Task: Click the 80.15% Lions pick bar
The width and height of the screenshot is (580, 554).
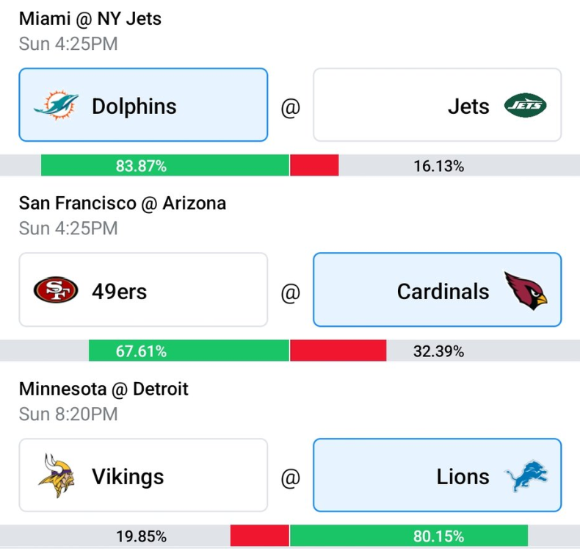Action: coord(409,536)
